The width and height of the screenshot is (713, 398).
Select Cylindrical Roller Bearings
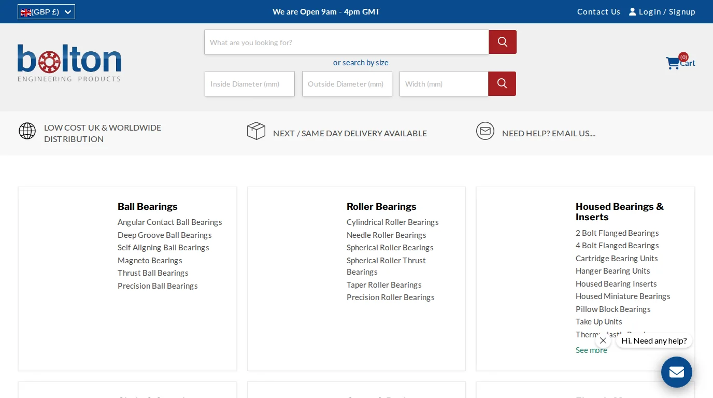coord(393,222)
